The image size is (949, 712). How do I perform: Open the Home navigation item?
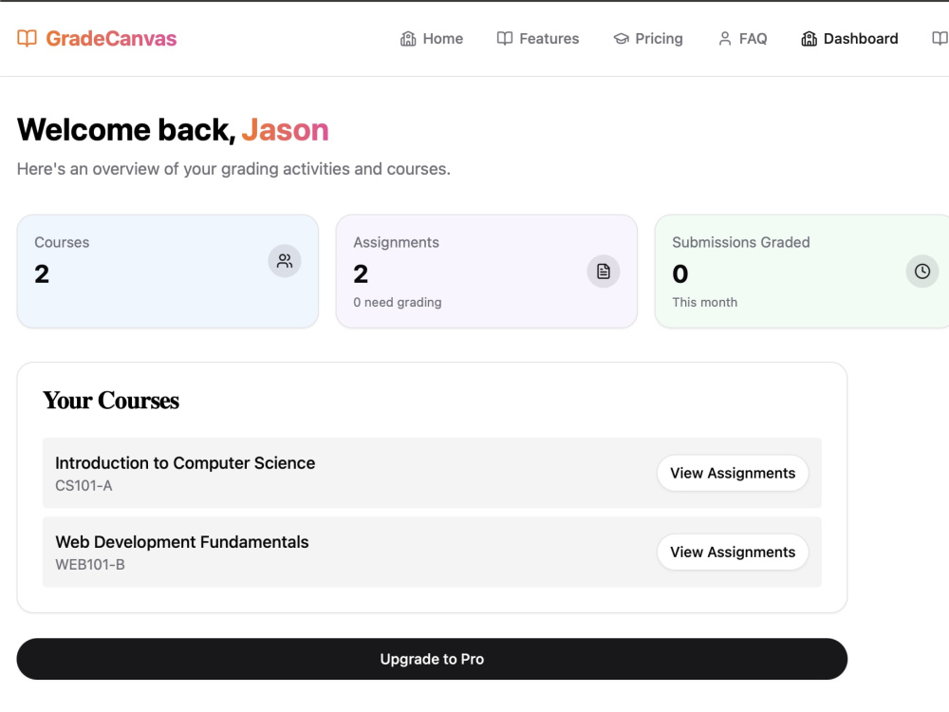[x=432, y=39]
